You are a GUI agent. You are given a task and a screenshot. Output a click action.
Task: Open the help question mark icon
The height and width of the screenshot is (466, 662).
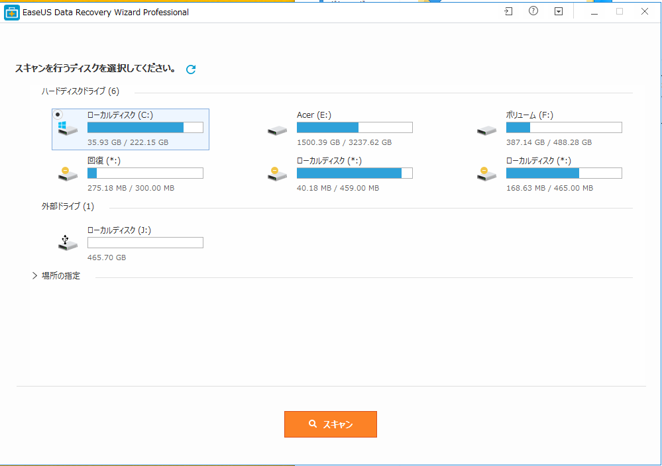tap(533, 12)
